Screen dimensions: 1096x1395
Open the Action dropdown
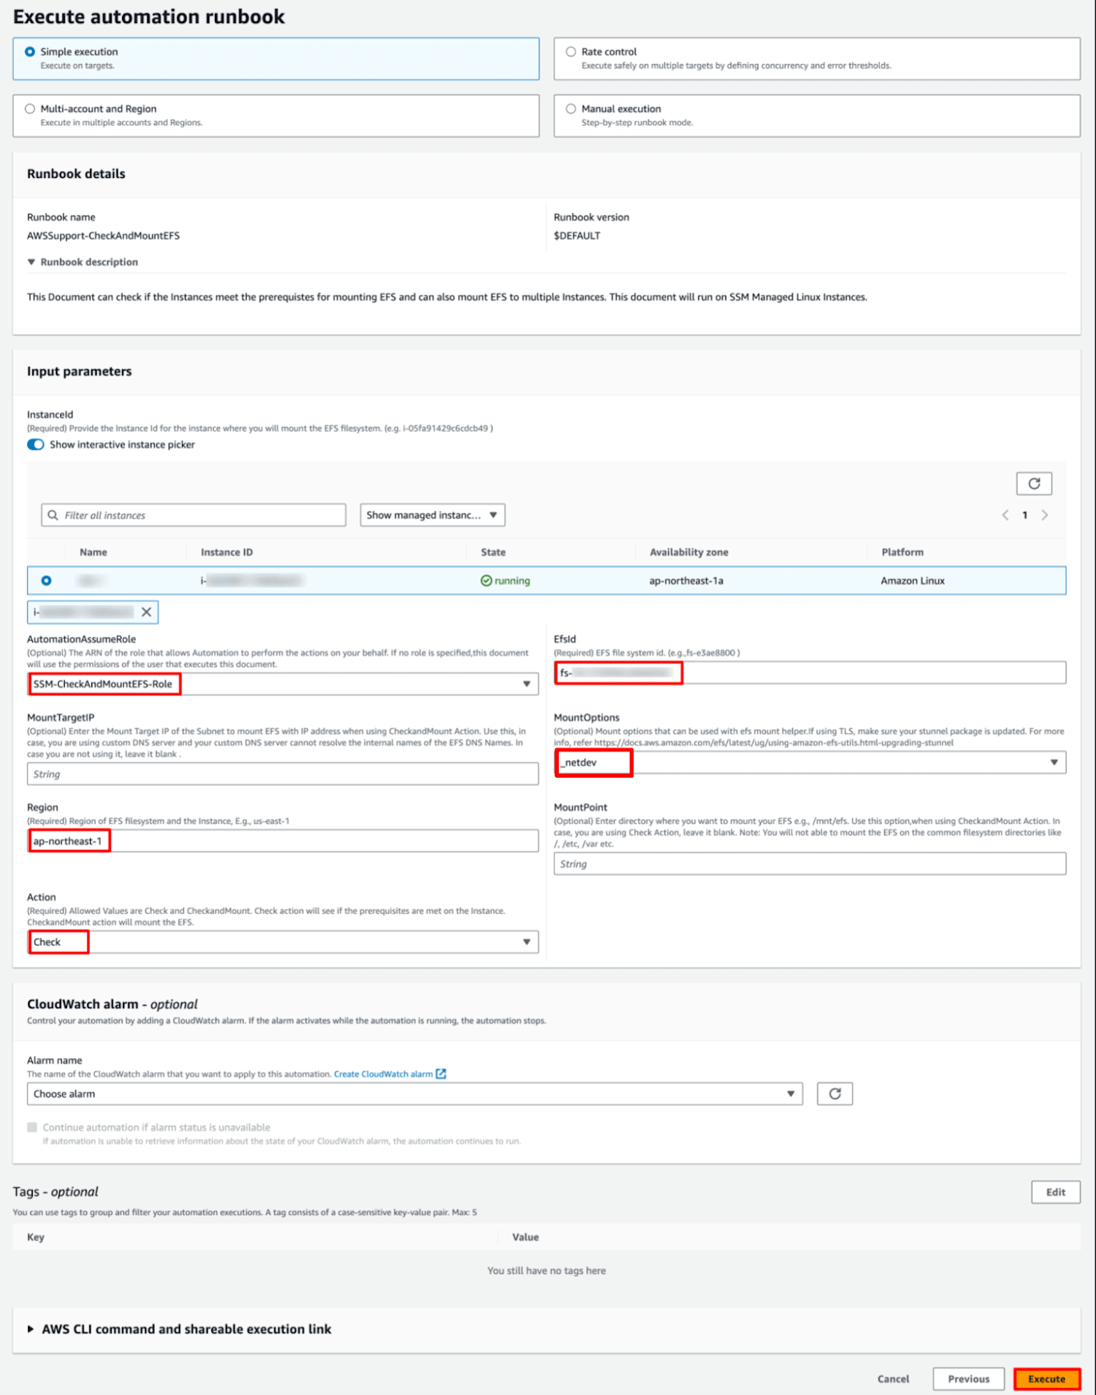tap(283, 942)
